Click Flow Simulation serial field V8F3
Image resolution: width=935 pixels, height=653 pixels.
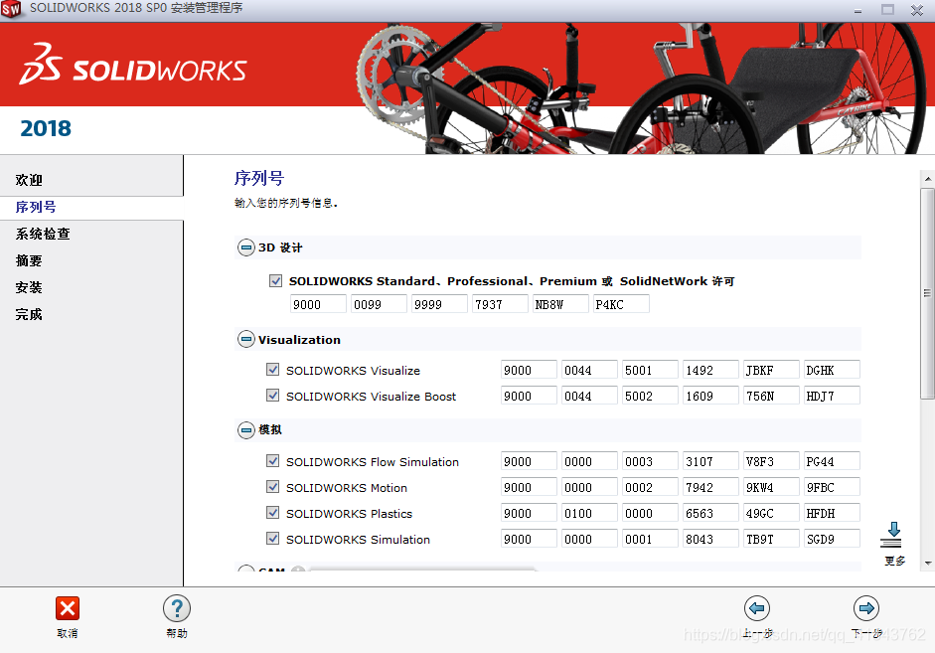pos(772,461)
